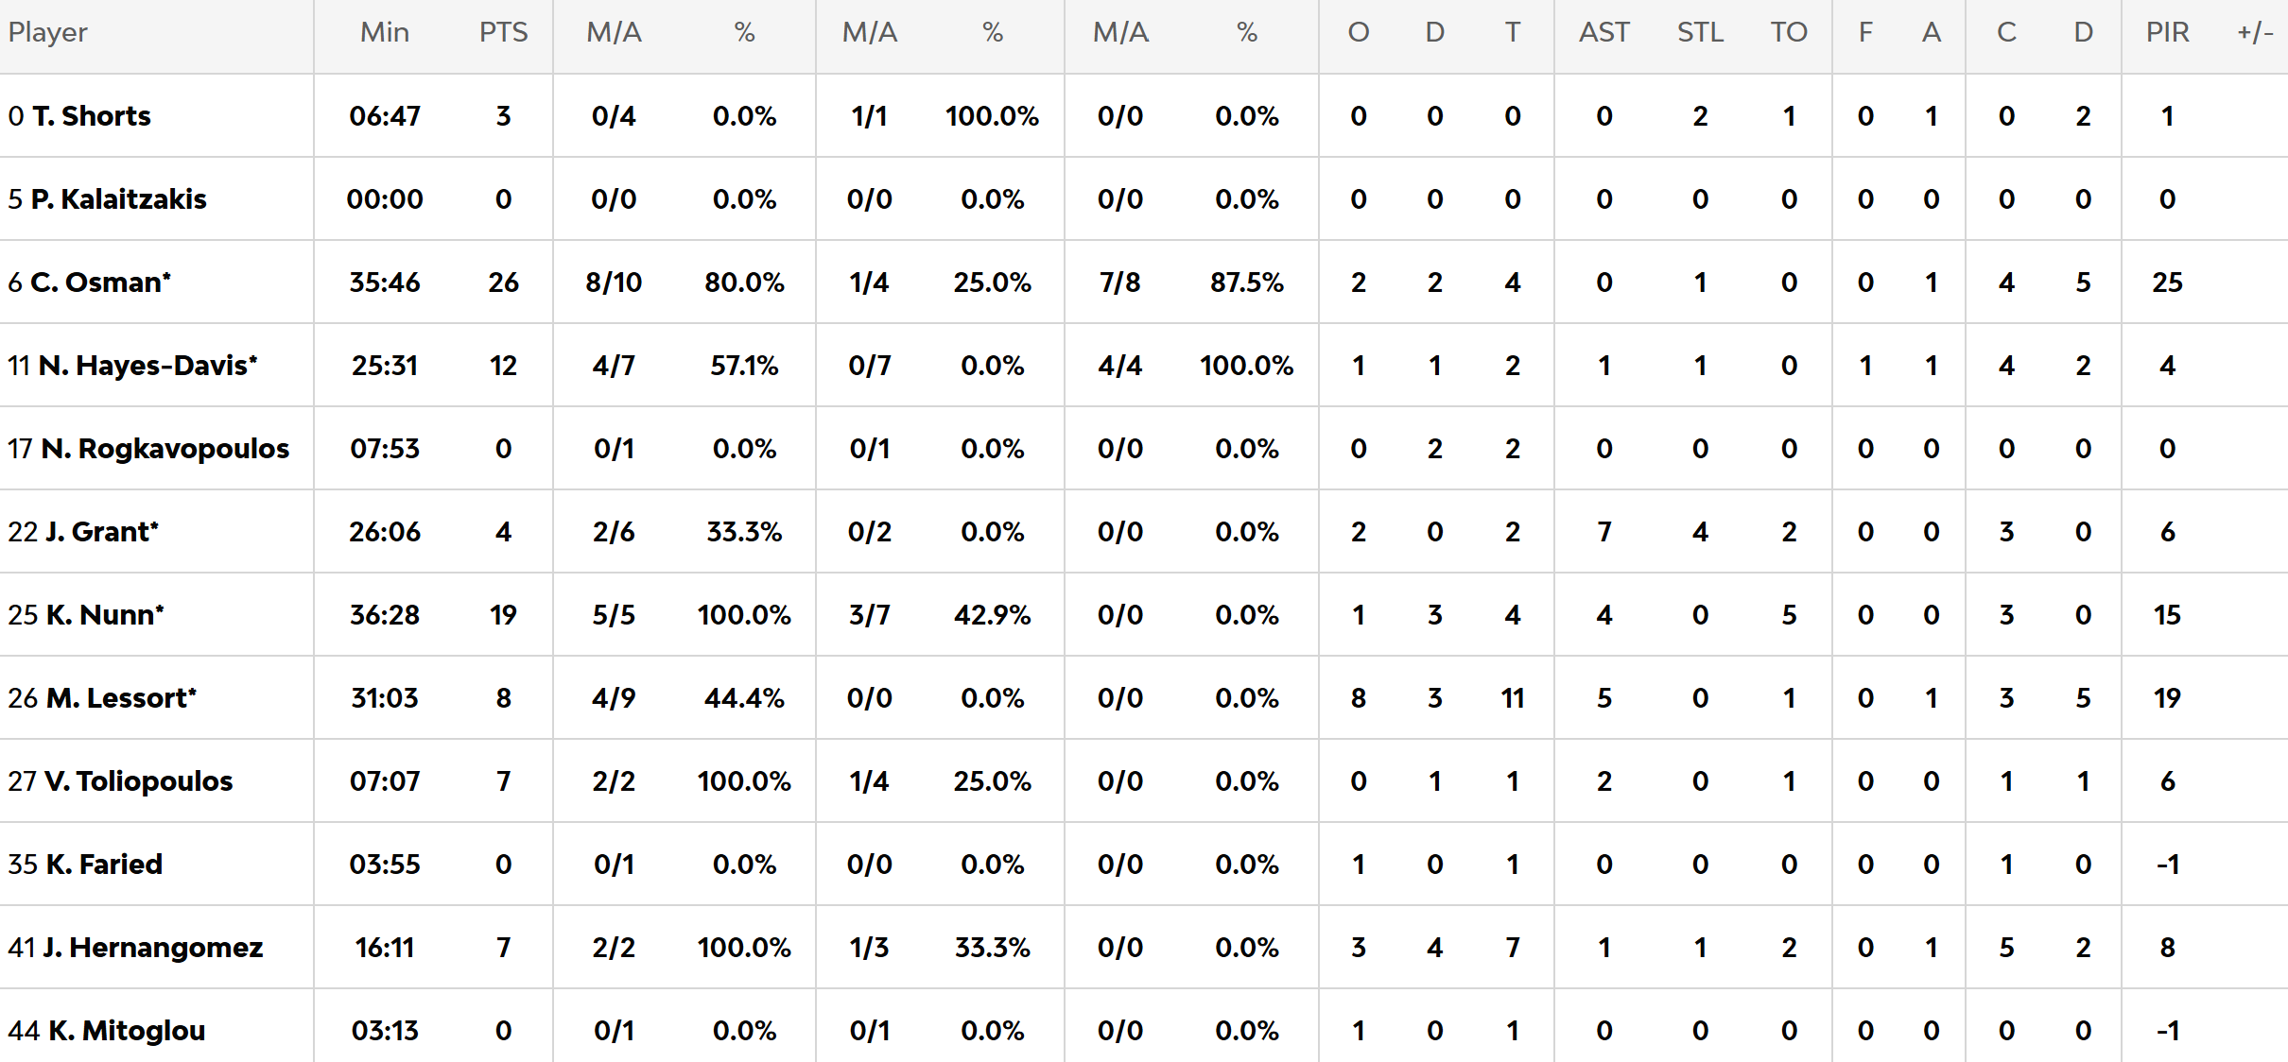
Task: Select P. Kalaitzakis in the table
Action: (119, 199)
